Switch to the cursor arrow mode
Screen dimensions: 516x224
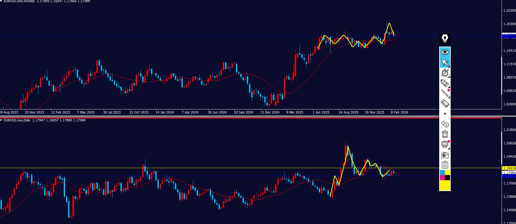445,62
